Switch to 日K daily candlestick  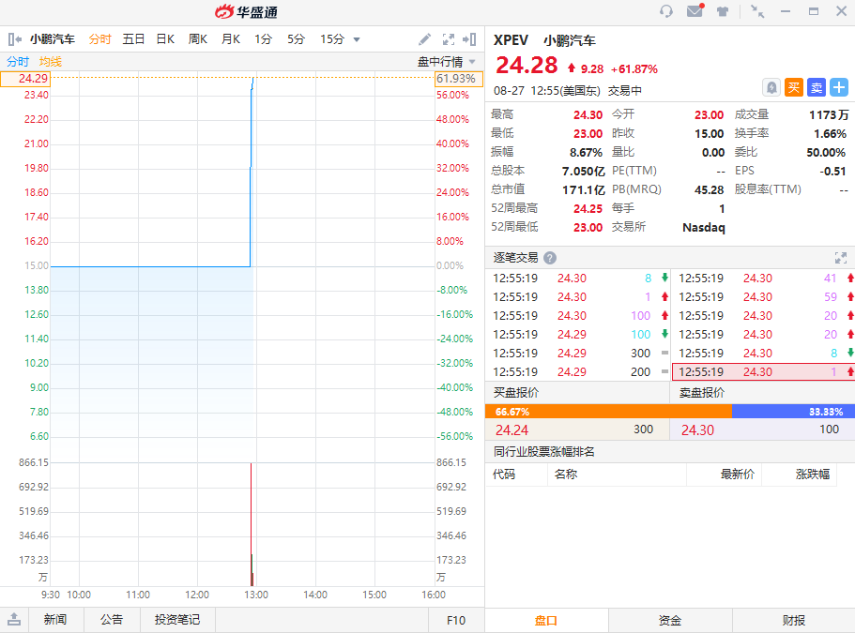[x=165, y=39]
